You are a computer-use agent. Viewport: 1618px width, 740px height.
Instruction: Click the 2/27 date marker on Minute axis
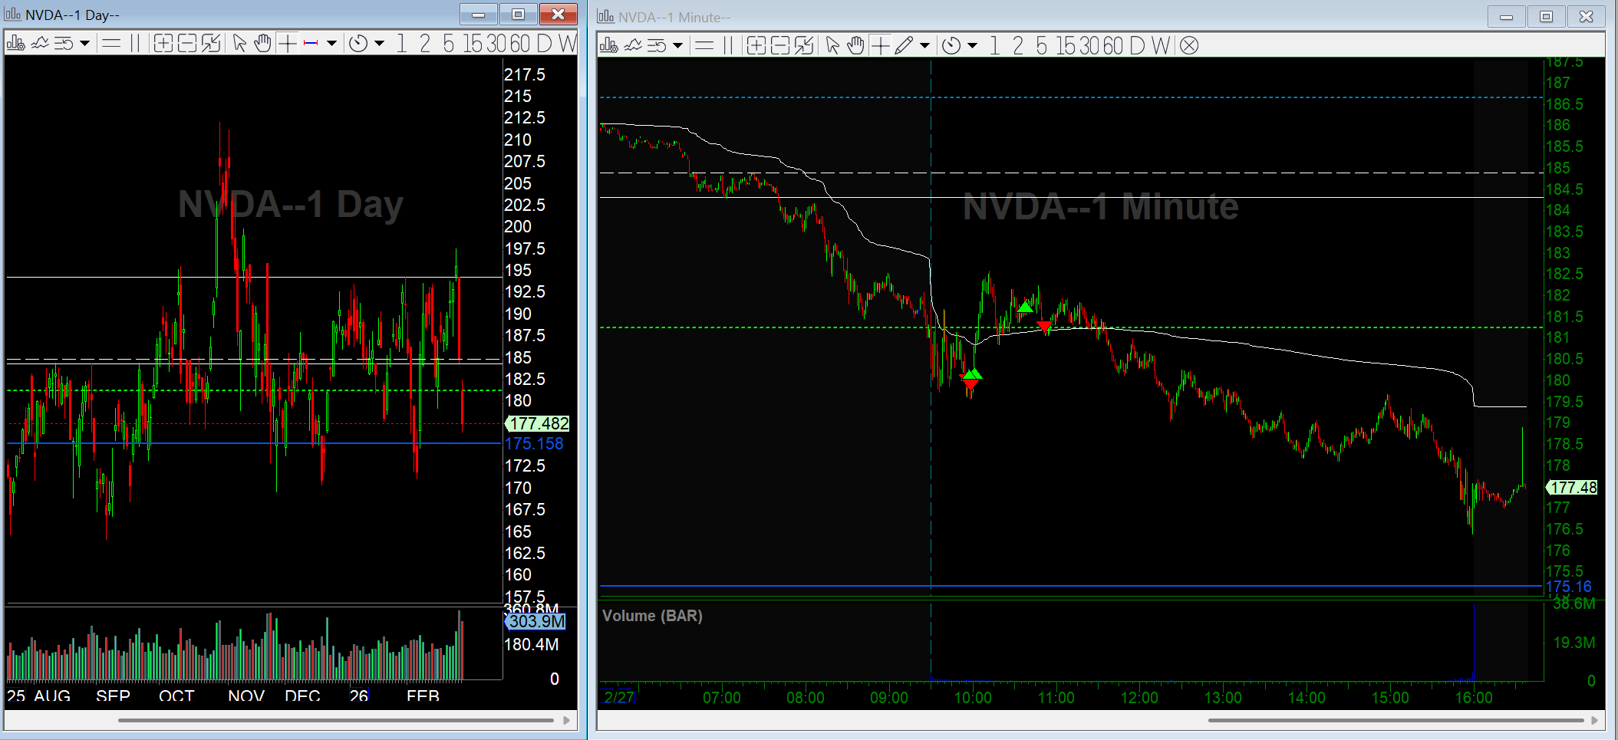tap(618, 697)
